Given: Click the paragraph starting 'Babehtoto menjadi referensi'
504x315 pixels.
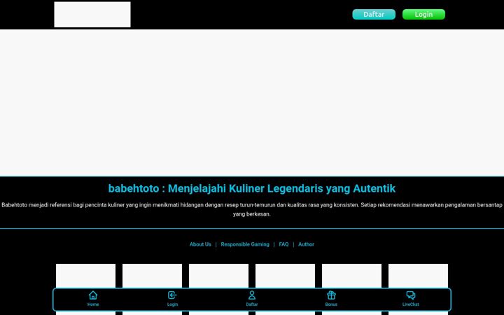Looking at the screenshot, I should coord(252,209).
